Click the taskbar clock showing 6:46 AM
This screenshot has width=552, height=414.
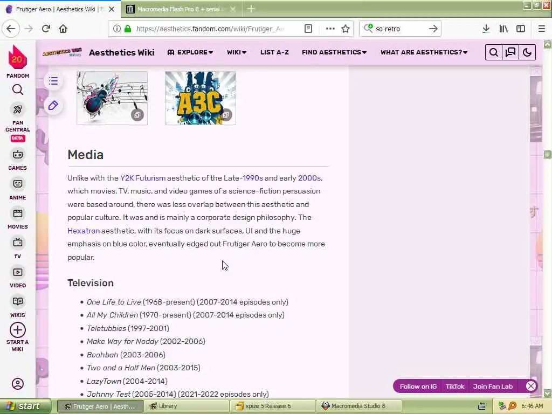coord(532,406)
